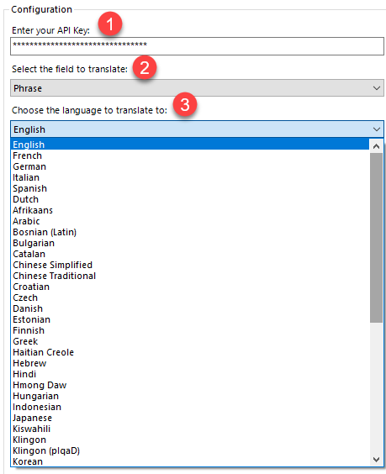Viewport: 386px width, 474px height.
Task: Open the field to translate dropdown showing Phrase
Action: (197, 88)
